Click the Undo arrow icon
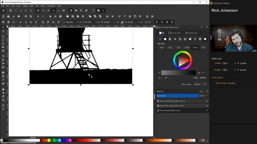The height and width of the screenshot is (144, 257). tap(38, 16)
